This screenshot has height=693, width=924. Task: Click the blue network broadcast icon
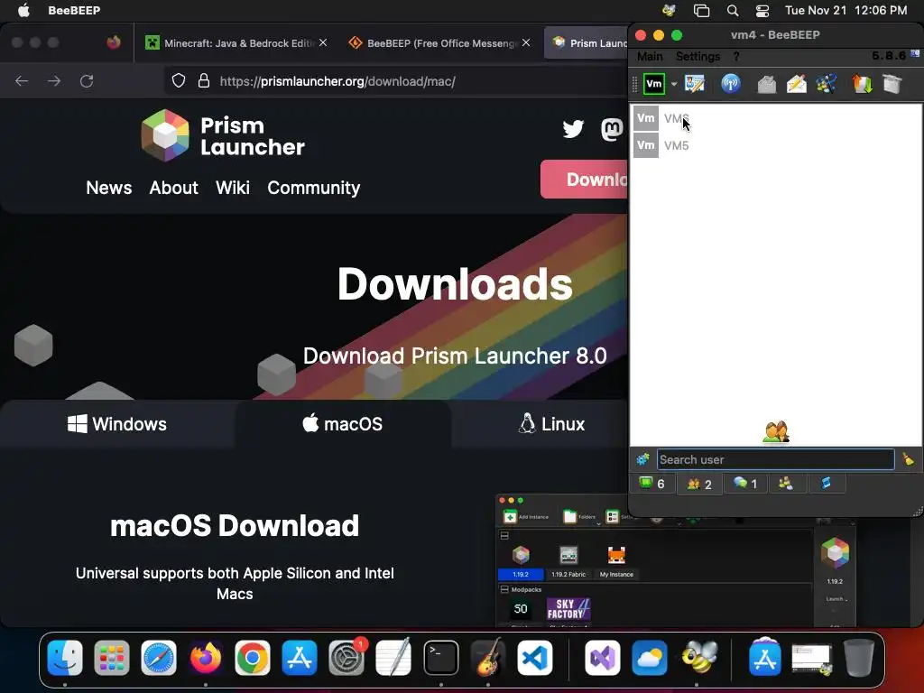coord(731,84)
